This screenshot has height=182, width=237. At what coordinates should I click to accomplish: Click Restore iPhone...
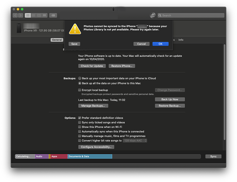[x=122, y=66]
